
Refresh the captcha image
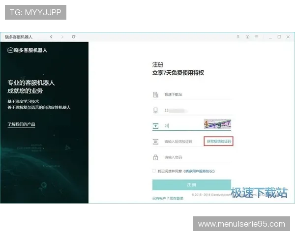pyautogui.click(x=217, y=124)
